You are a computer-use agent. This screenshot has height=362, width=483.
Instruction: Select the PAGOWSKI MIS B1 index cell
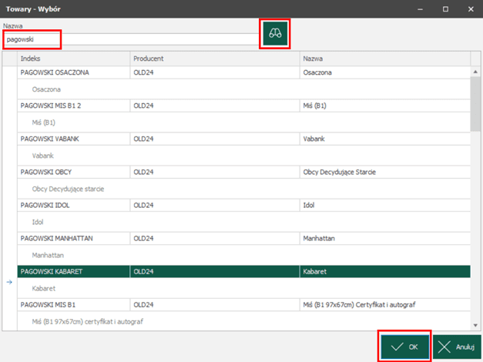click(x=74, y=305)
